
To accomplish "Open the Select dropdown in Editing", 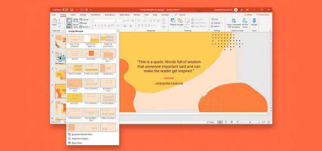I will [x=216, y=26].
